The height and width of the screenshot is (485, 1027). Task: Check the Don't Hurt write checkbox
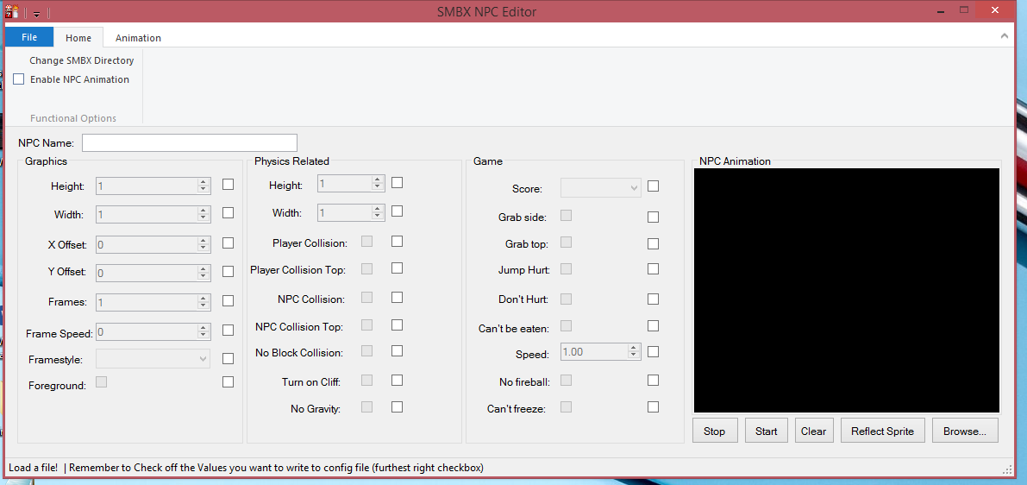coord(653,299)
